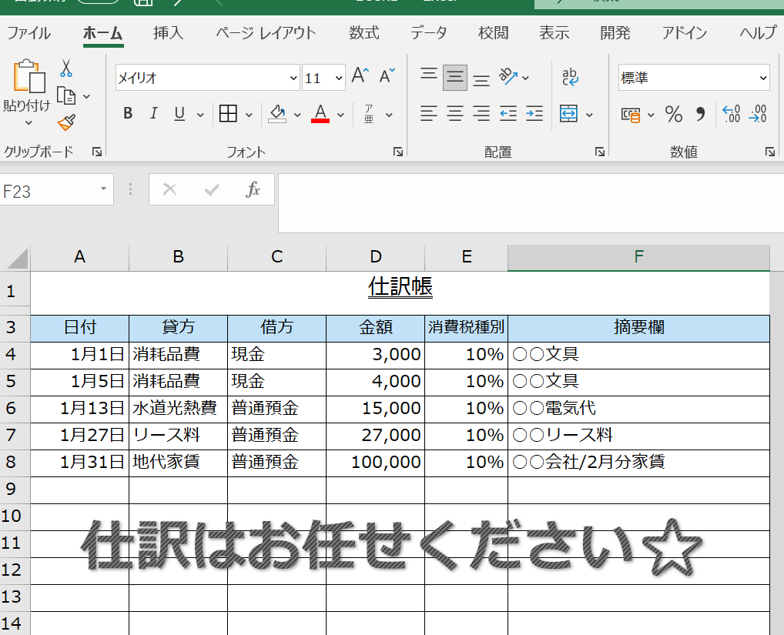
Task: Click the text orientation icon
Action: 508,77
